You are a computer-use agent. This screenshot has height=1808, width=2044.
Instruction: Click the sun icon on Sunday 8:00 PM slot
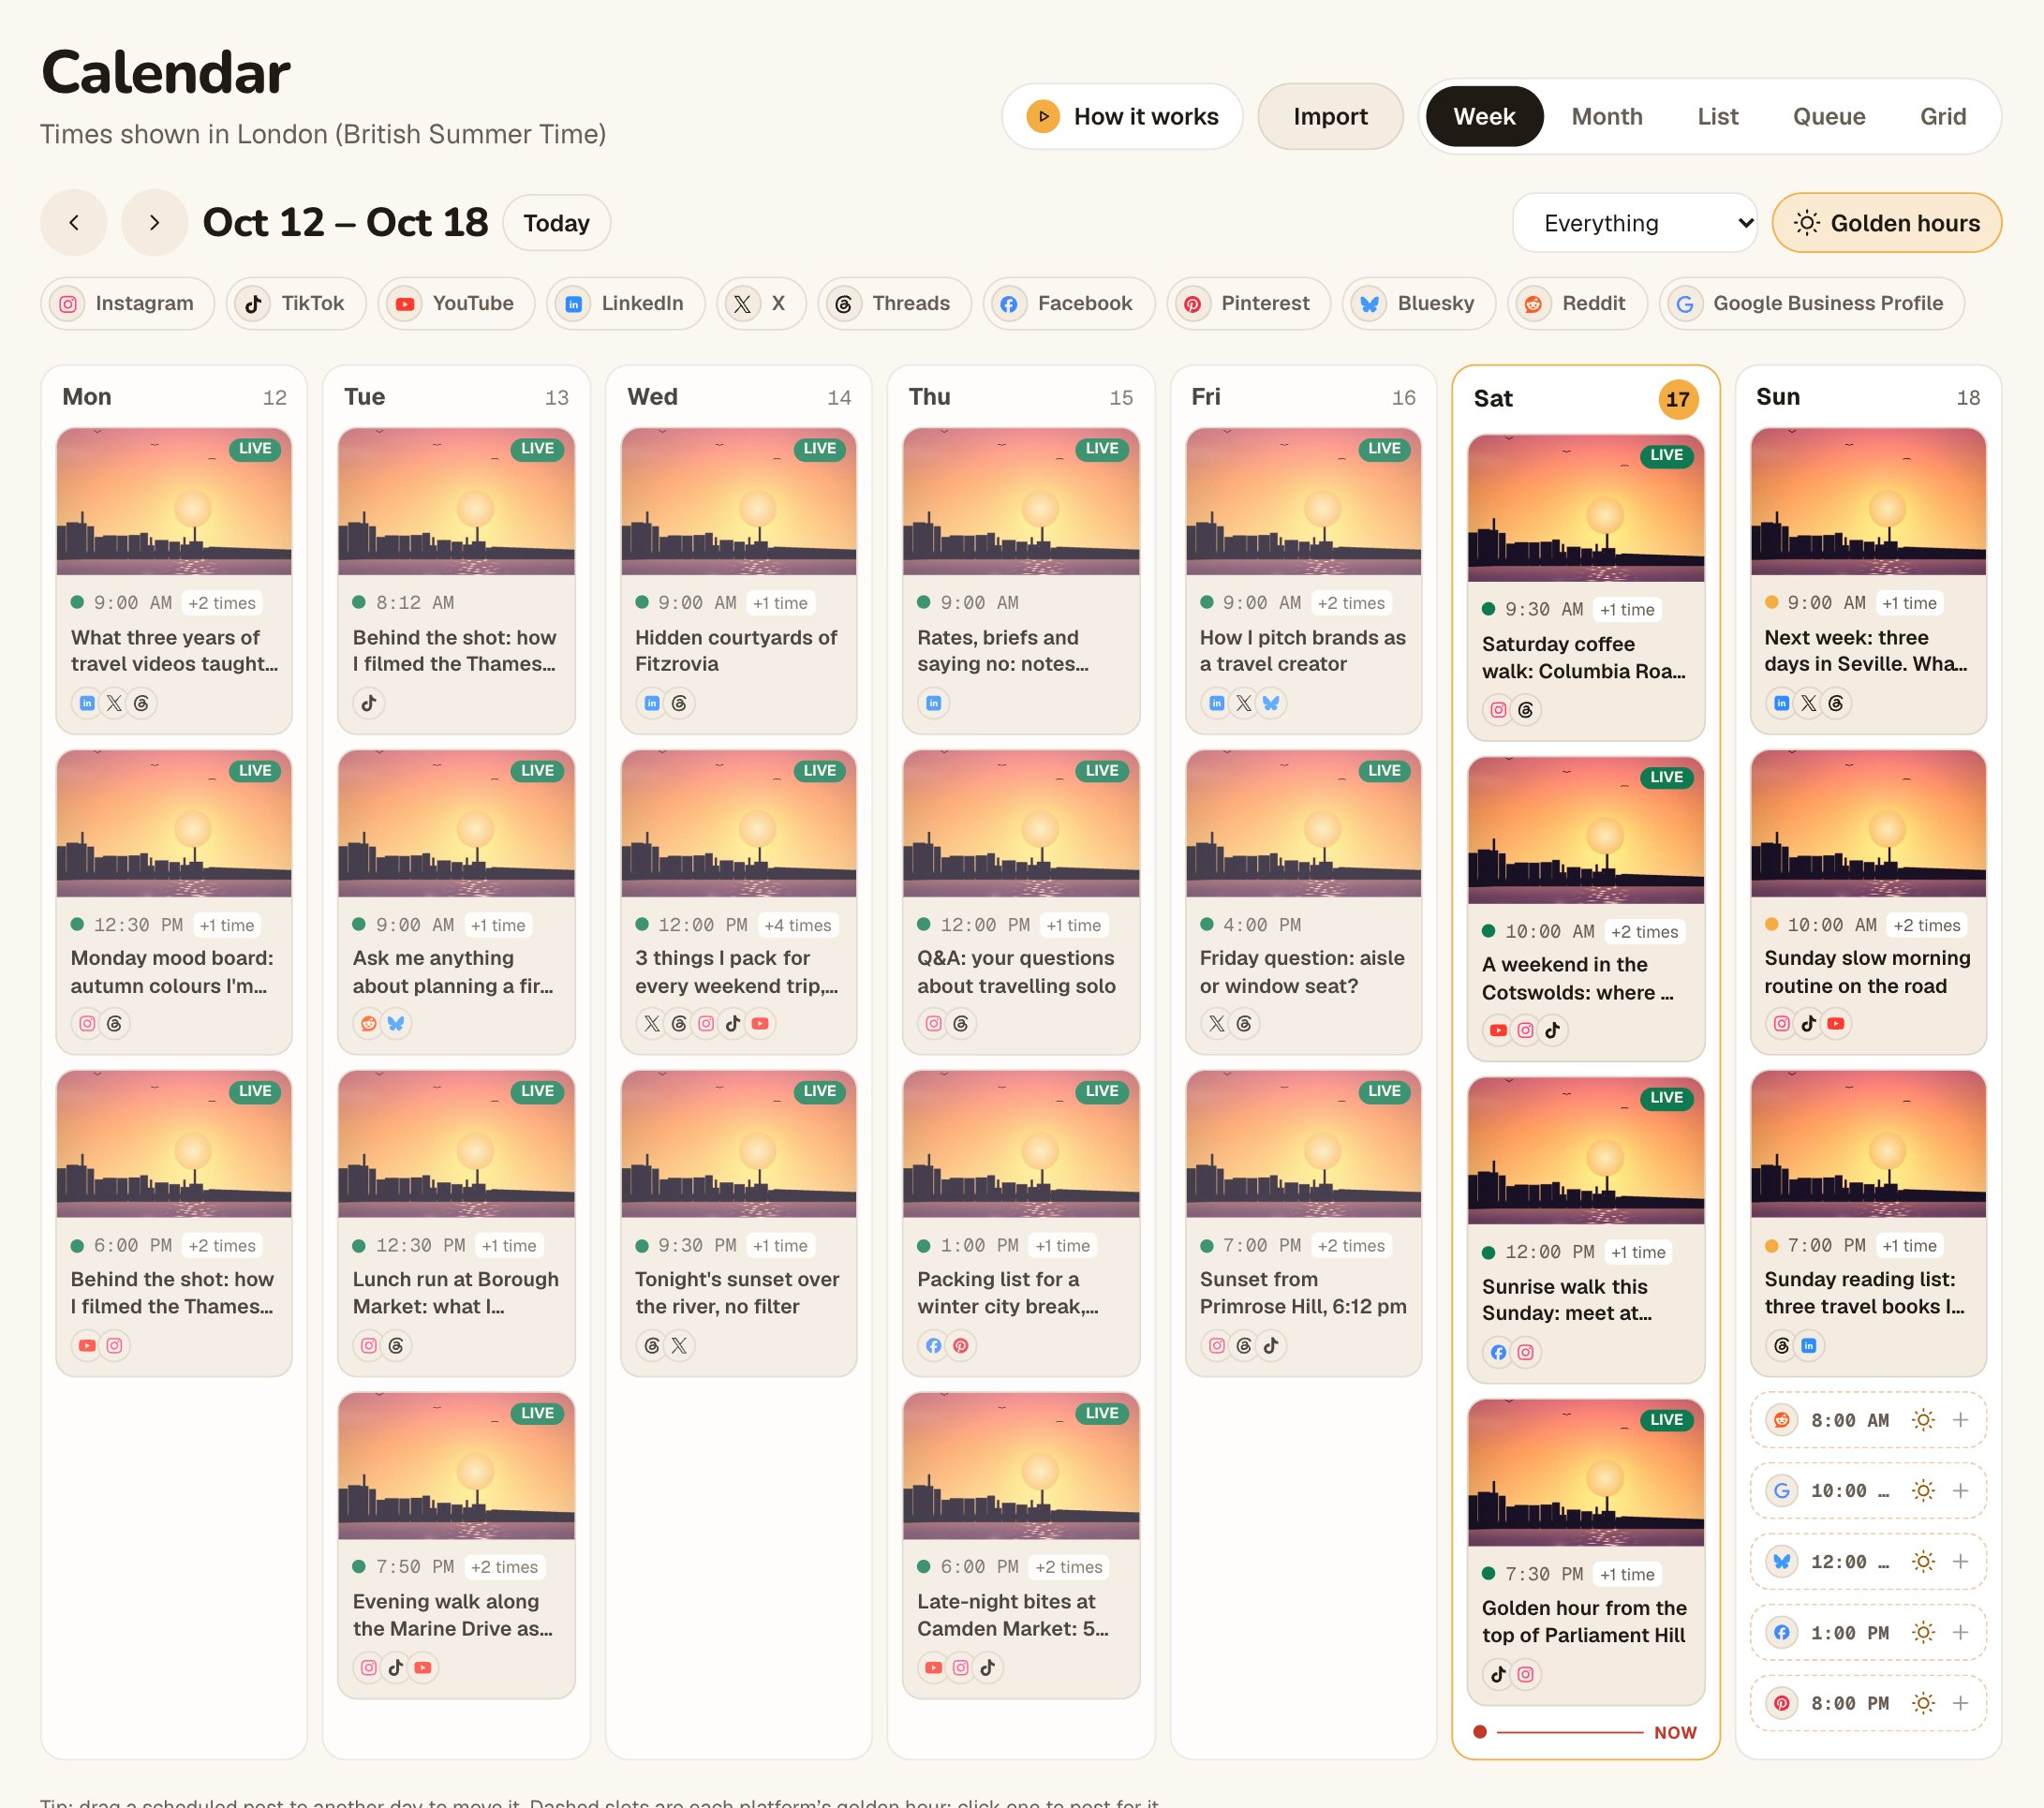pos(1923,1703)
